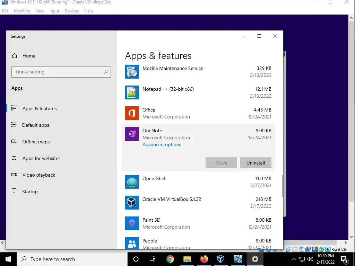Select the Office app entry text
The width and height of the screenshot is (355, 266).
149,110
